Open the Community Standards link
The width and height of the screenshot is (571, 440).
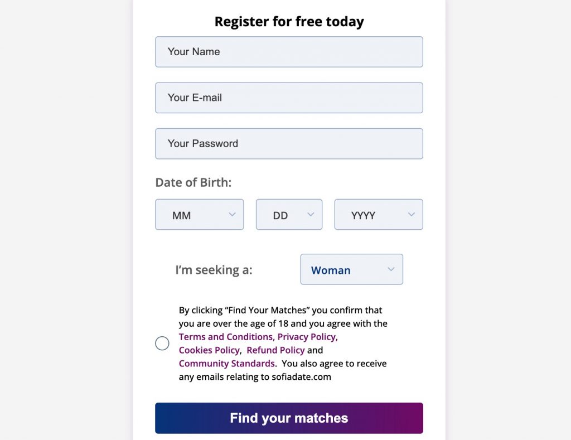click(226, 364)
